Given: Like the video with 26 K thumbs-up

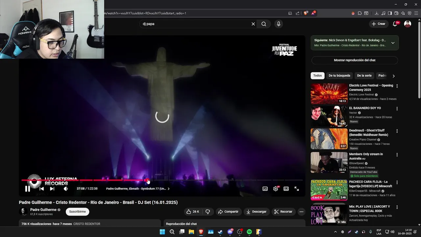Looking at the screenshot, I should pyautogui.click(x=193, y=212).
